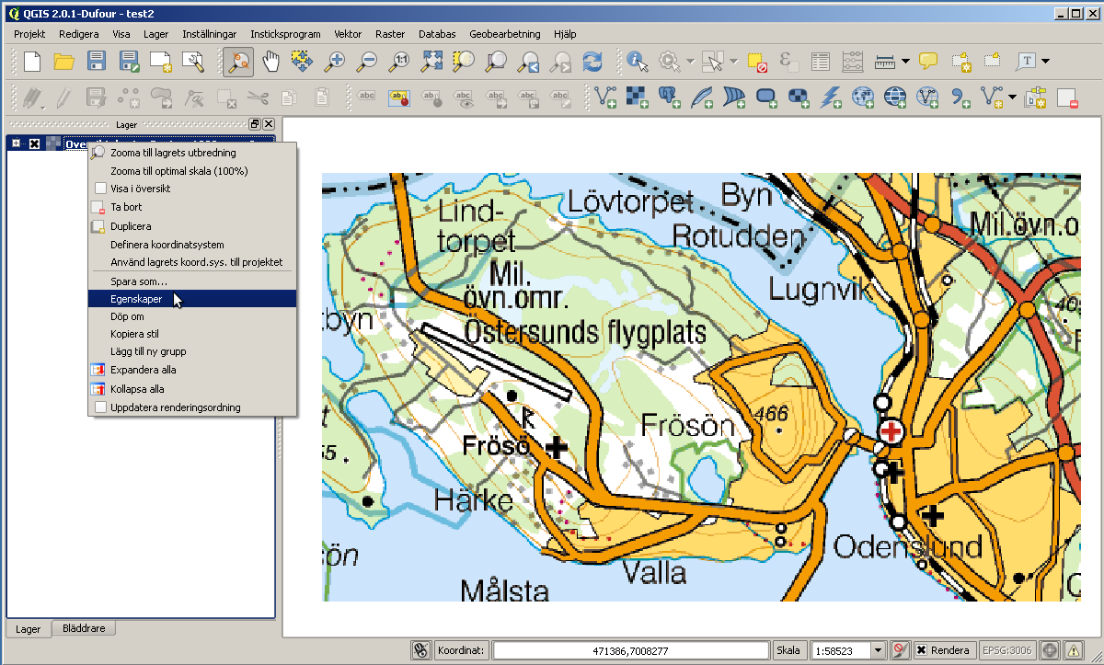This screenshot has width=1104, height=665.
Task: Open the Insticksprogram menu
Action: point(285,34)
